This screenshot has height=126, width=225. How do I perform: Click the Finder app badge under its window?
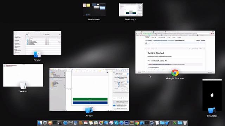click(37, 55)
